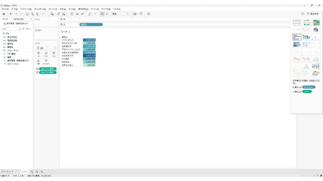Clear the sheet using toolbar icon
Screen dimensions: 323x181
(64, 14)
